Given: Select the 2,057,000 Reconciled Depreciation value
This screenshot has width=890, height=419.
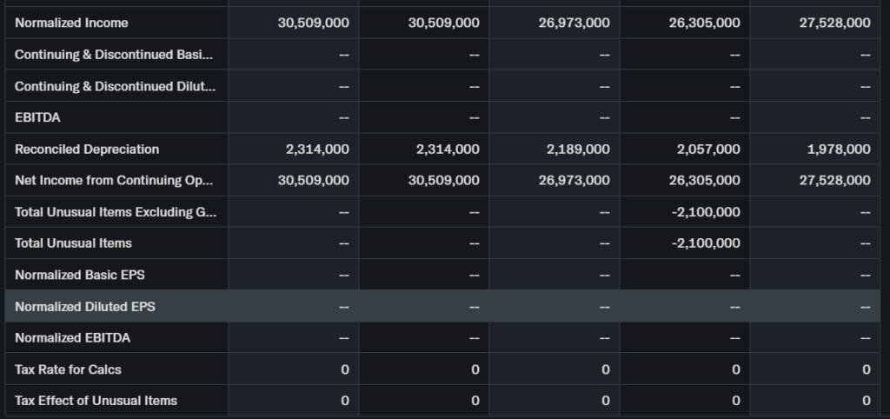Looking at the screenshot, I should coord(708,149).
